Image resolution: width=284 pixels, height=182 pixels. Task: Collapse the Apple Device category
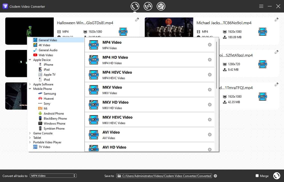click(x=30, y=60)
